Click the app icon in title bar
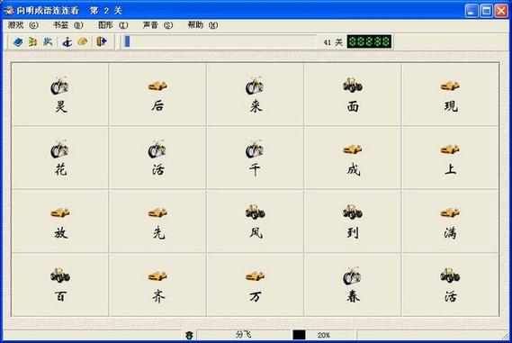 pyautogui.click(x=8, y=11)
